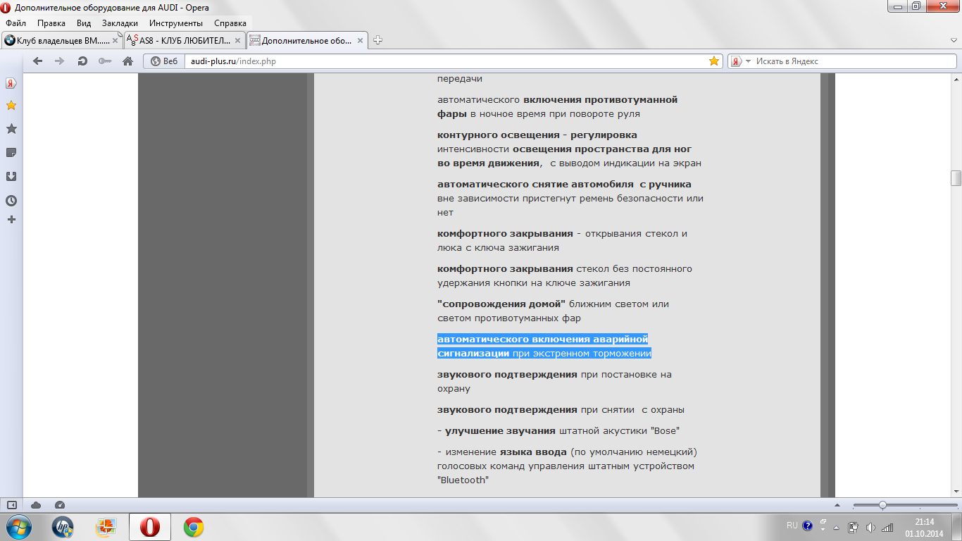Go to the home page icon
The height and width of the screenshot is (541, 962).
point(127,61)
